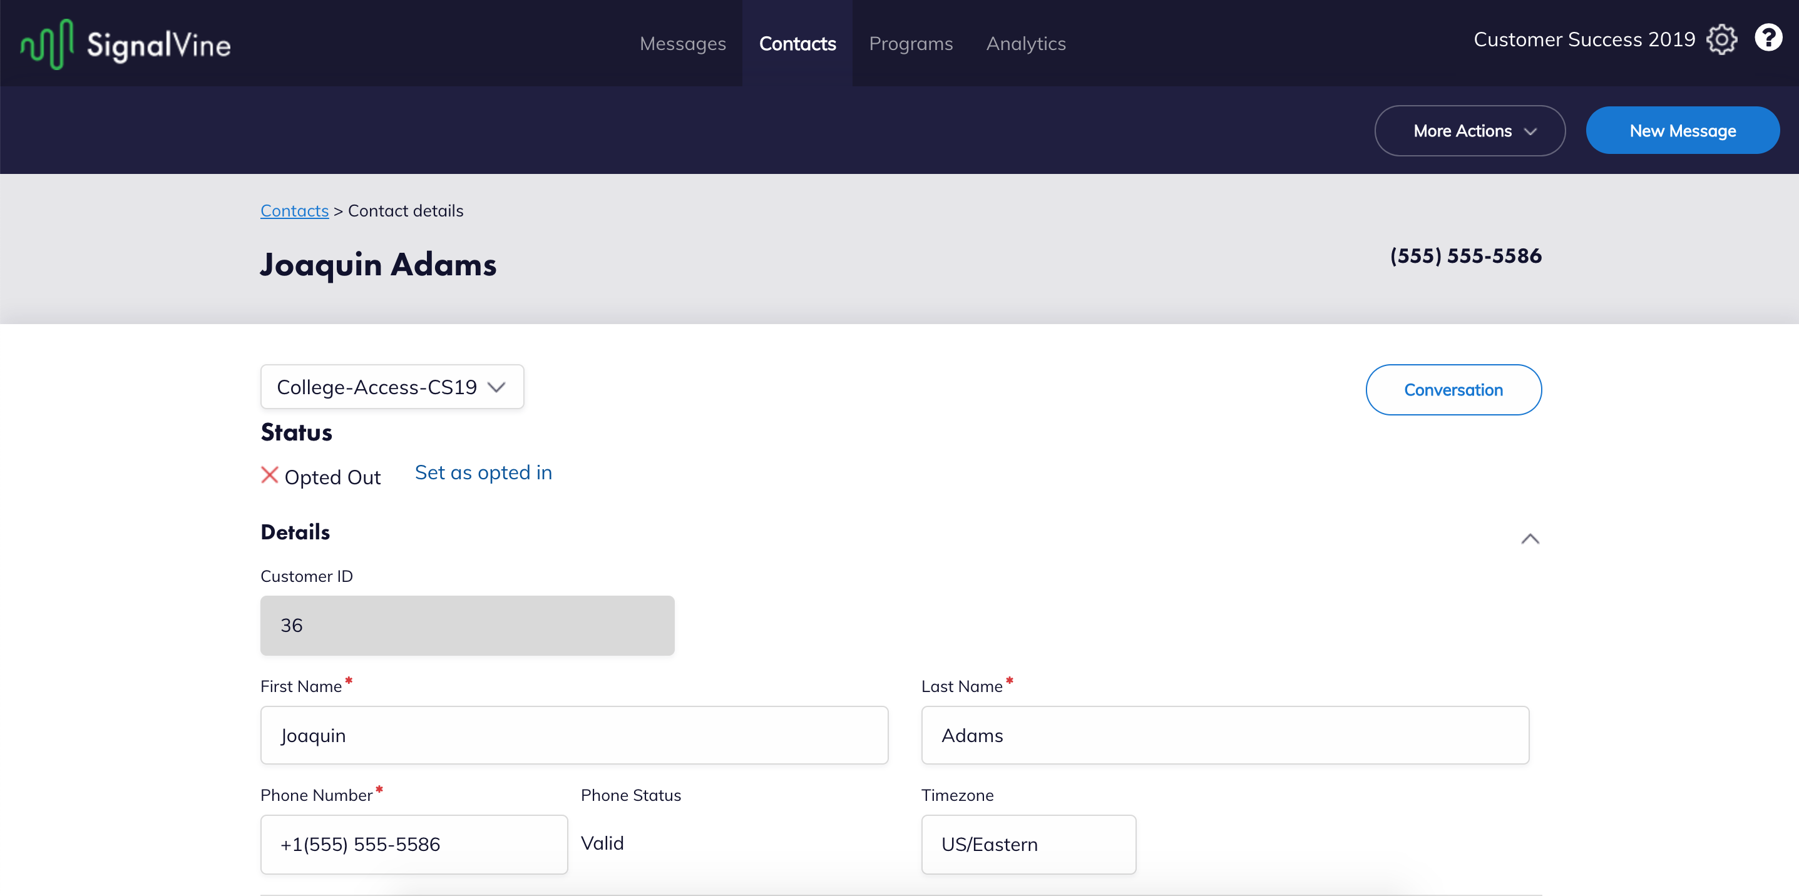This screenshot has height=896, width=1799.
Task: Click the Timezone field US/Eastern
Action: click(1028, 844)
